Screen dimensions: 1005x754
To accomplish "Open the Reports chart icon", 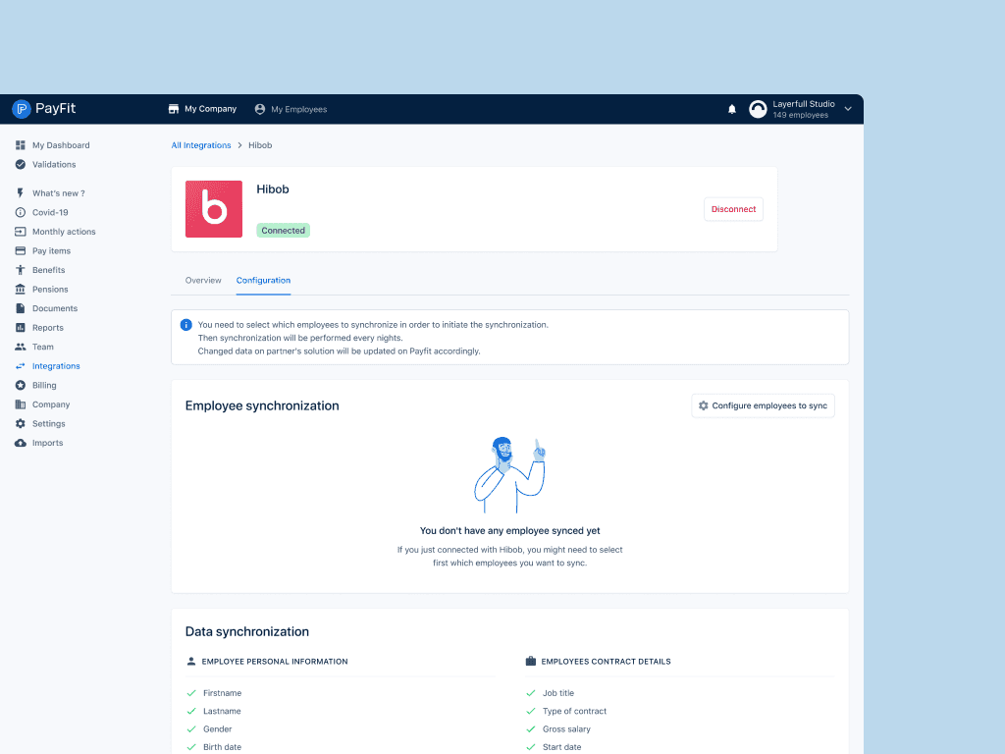I will pyautogui.click(x=22, y=327).
